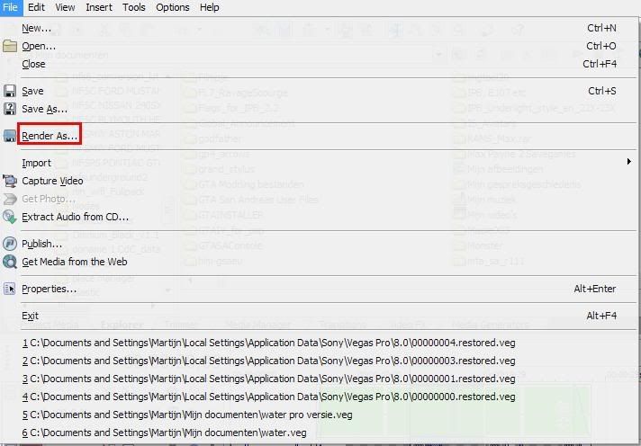641x446 pixels.
Task: Click the Save floppy disk icon
Action: tap(10, 91)
